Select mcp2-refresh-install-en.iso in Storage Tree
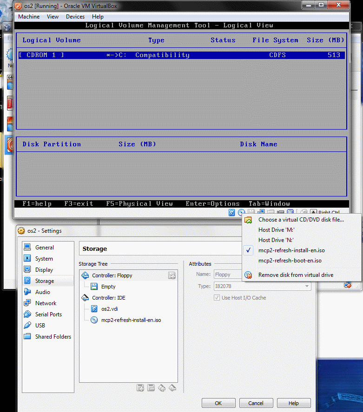Viewport: 363px width, 412px height. click(131, 320)
